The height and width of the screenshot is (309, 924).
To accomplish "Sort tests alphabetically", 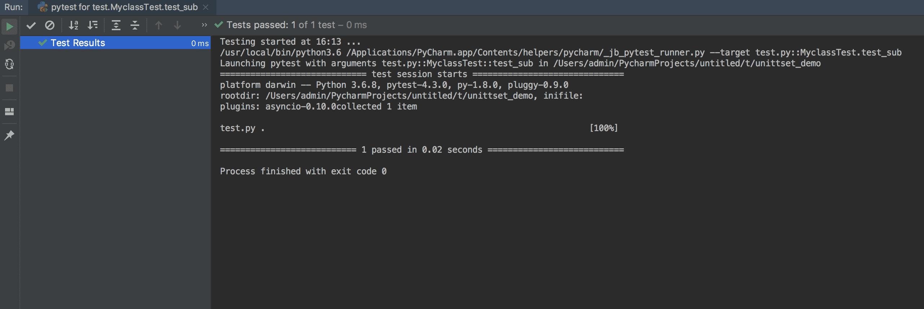I will [x=74, y=25].
